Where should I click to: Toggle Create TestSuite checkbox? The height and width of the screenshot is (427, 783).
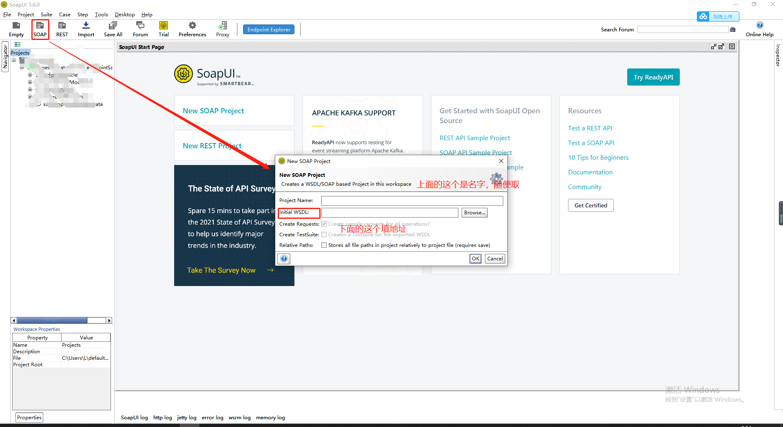324,235
